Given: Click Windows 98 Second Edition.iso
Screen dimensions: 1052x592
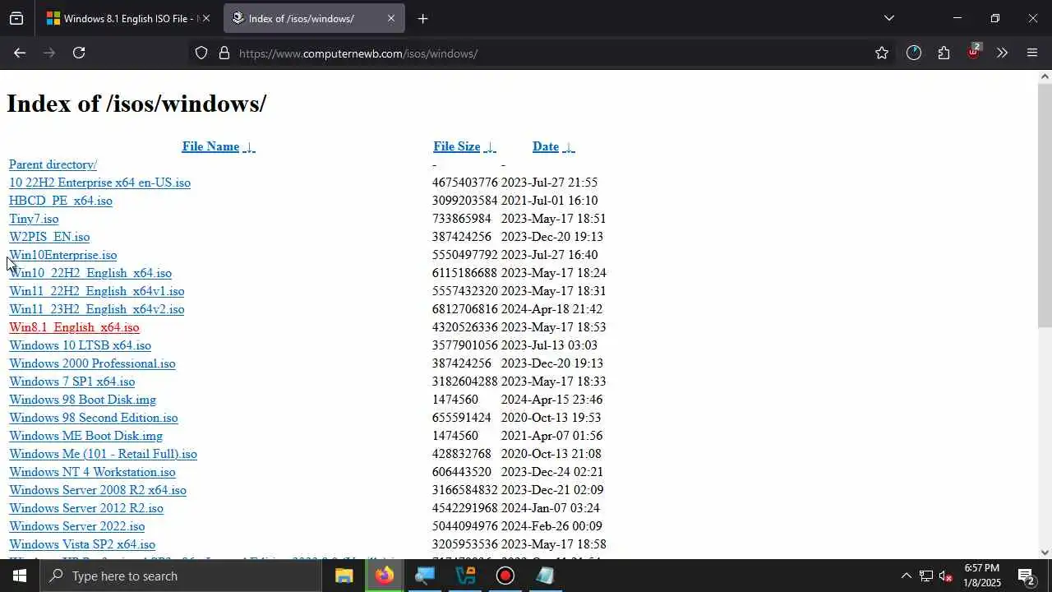Looking at the screenshot, I should (x=94, y=418).
